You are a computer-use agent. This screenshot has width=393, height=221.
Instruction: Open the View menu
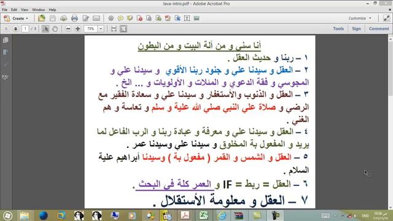pos(25,10)
